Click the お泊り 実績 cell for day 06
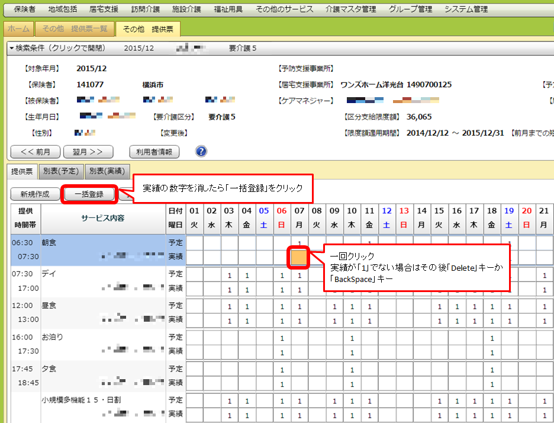 click(282, 351)
